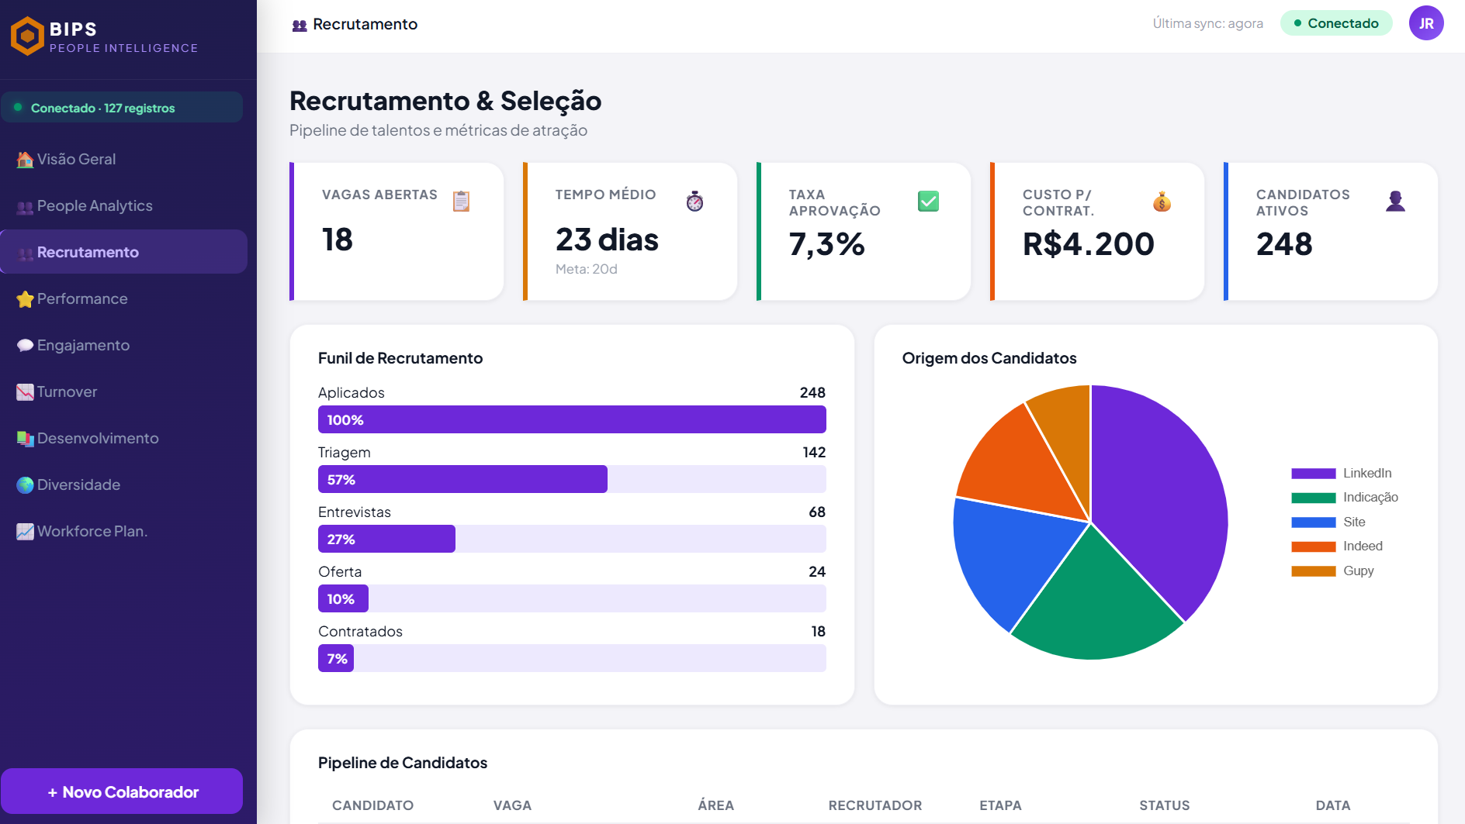Open the Performance section

pos(124,298)
